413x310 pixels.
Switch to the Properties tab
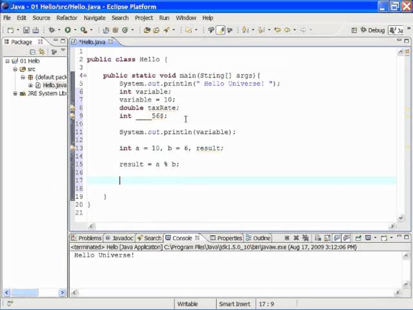click(x=226, y=238)
